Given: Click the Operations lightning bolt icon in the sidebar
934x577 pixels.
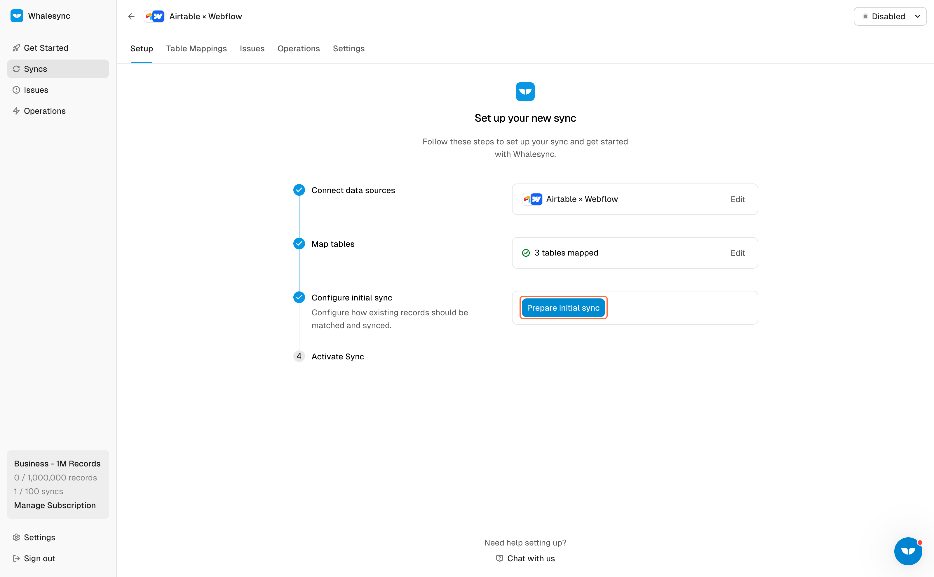Looking at the screenshot, I should 16,111.
